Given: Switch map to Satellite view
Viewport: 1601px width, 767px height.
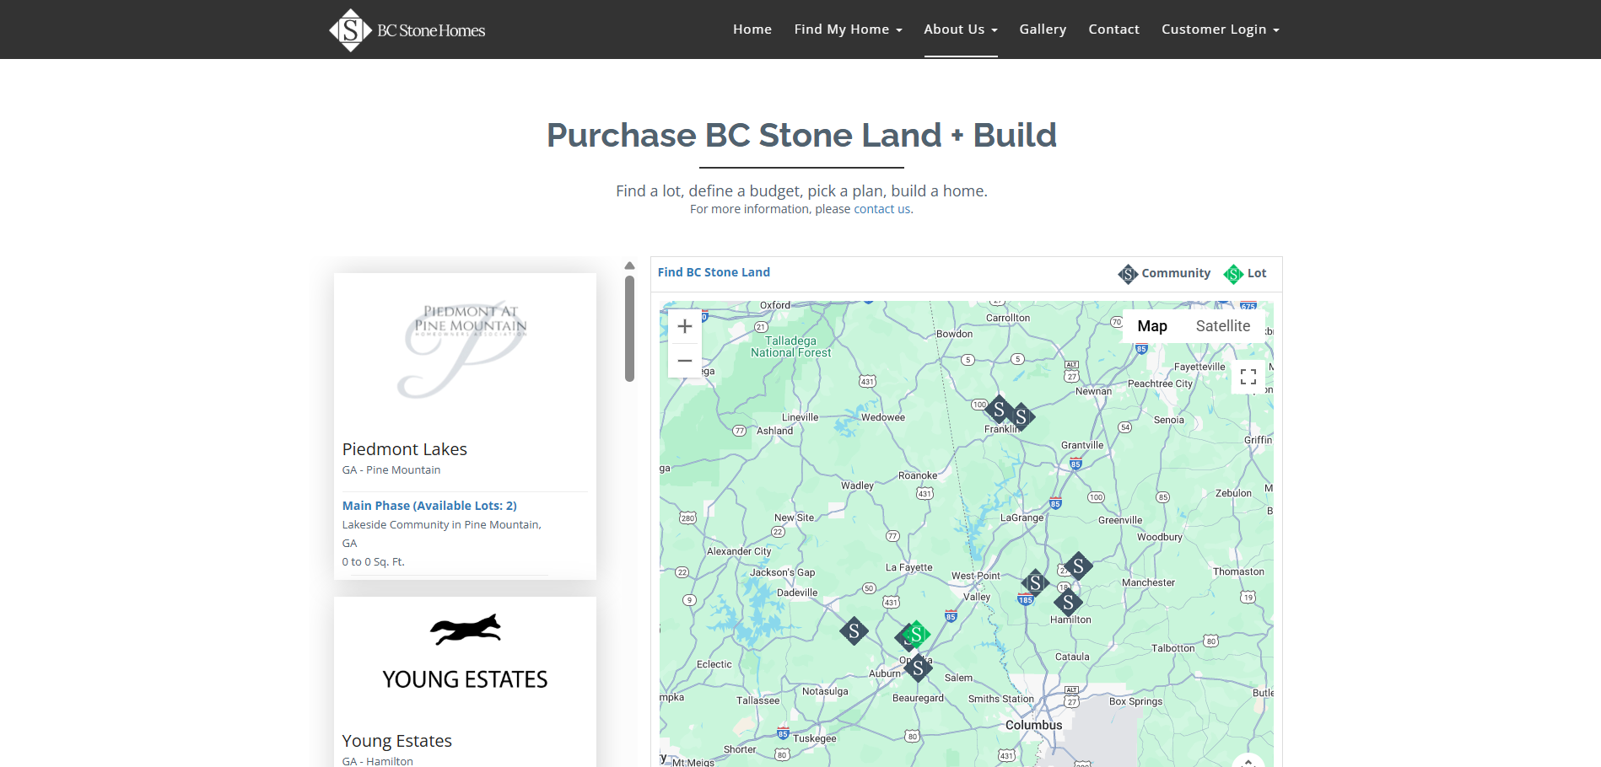Looking at the screenshot, I should coord(1222,326).
